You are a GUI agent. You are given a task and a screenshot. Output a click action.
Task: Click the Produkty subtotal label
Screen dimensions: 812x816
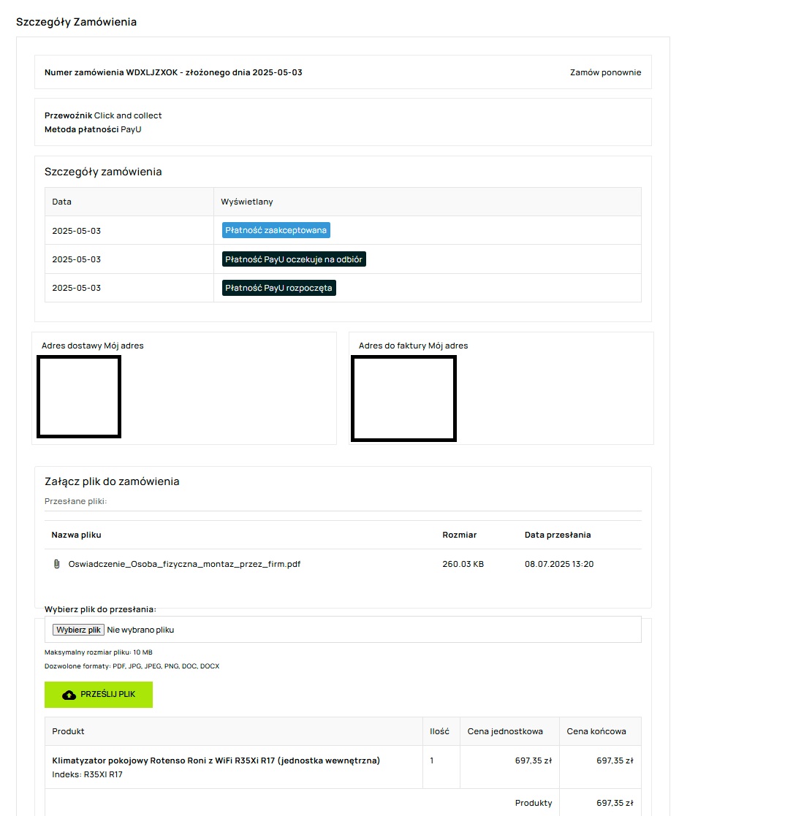coord(534,803)
